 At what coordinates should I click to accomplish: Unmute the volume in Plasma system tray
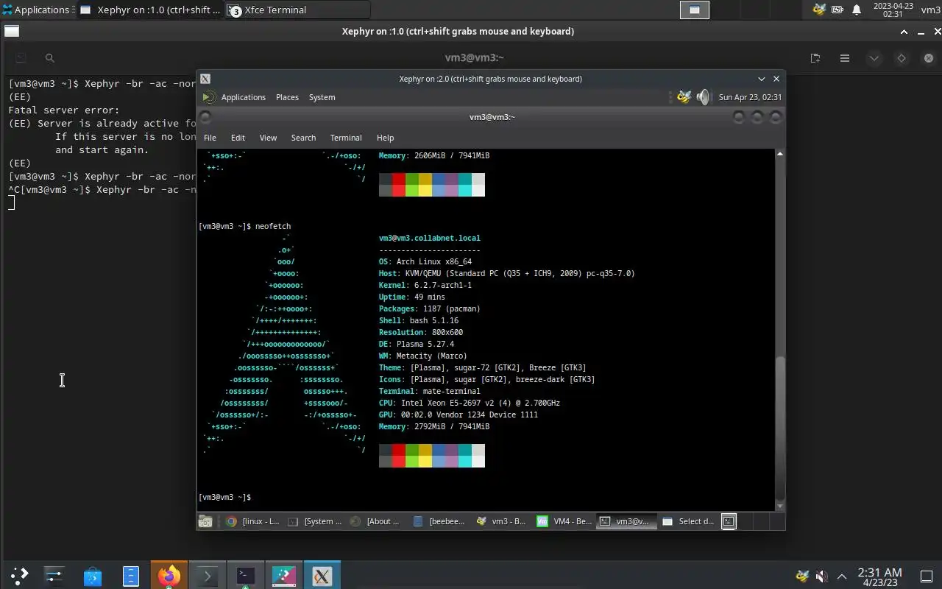click(x=821, y=576)
